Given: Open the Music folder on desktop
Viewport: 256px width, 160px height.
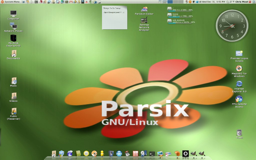Looking at the screenshot, I should (x=14, y=82).
